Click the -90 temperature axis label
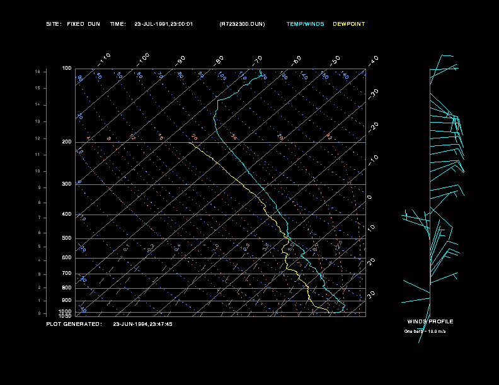The height and width of the screenshot is (385, 499). click(x=180, y=60)
